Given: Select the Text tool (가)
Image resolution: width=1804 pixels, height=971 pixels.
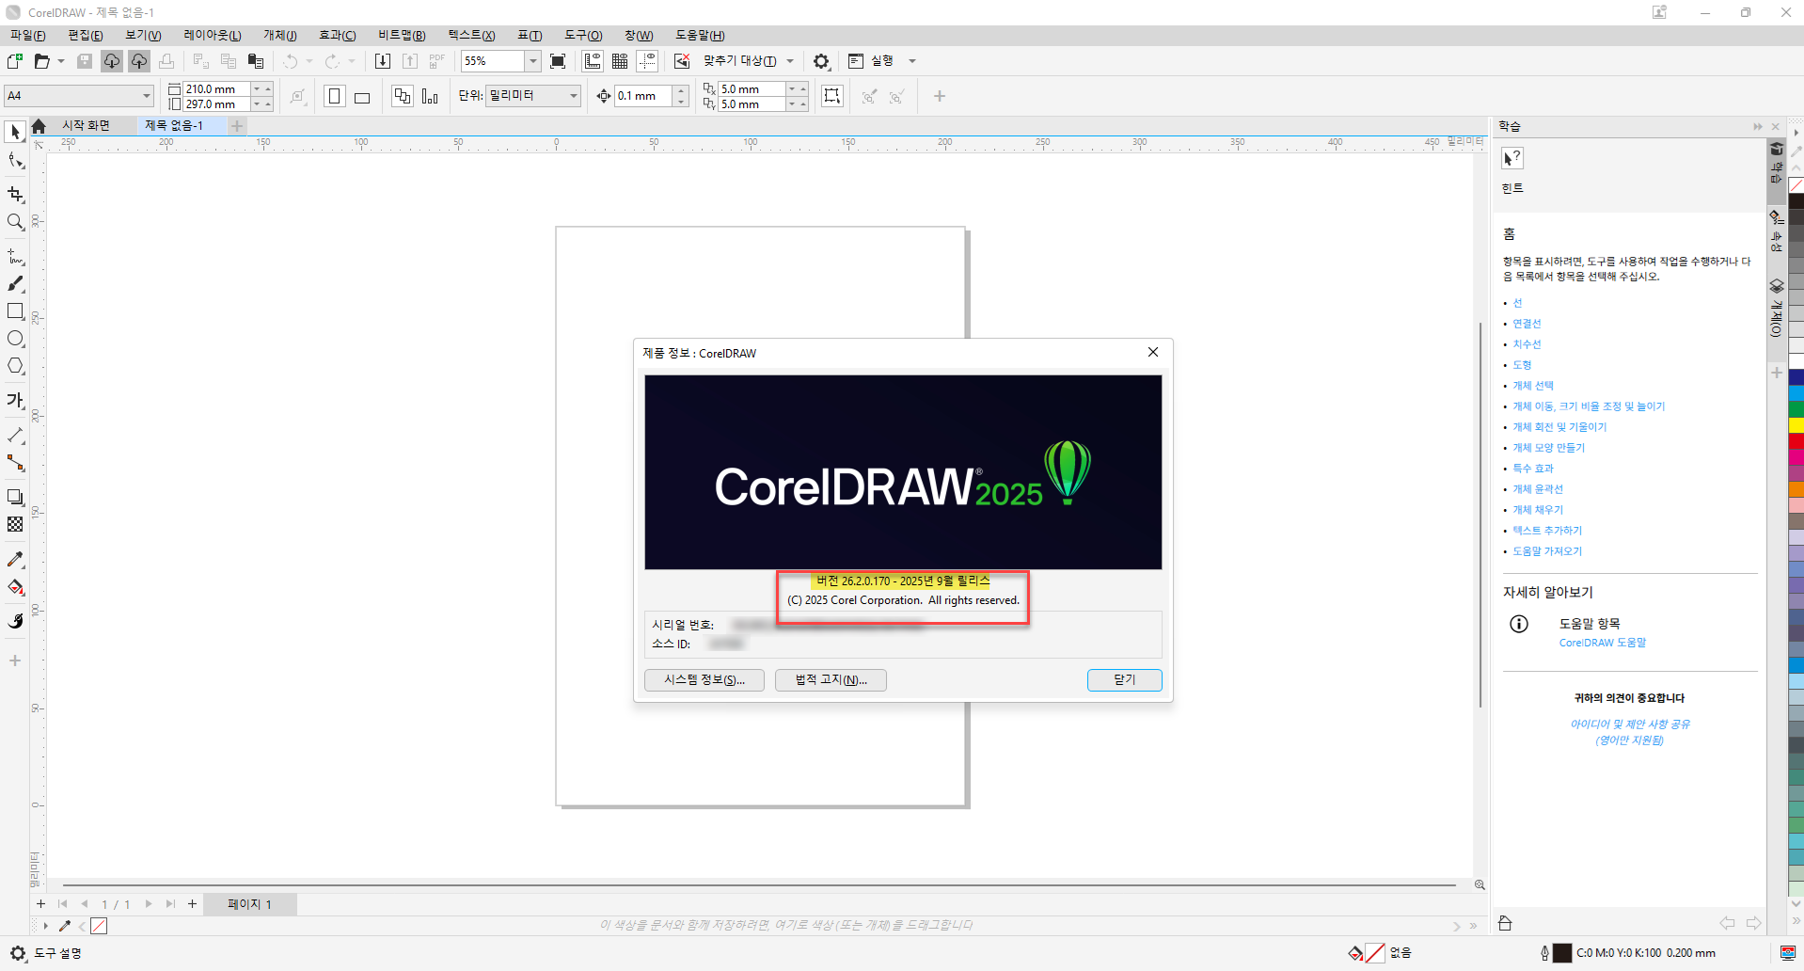Looking at the screenshot, I should [15, 401].
